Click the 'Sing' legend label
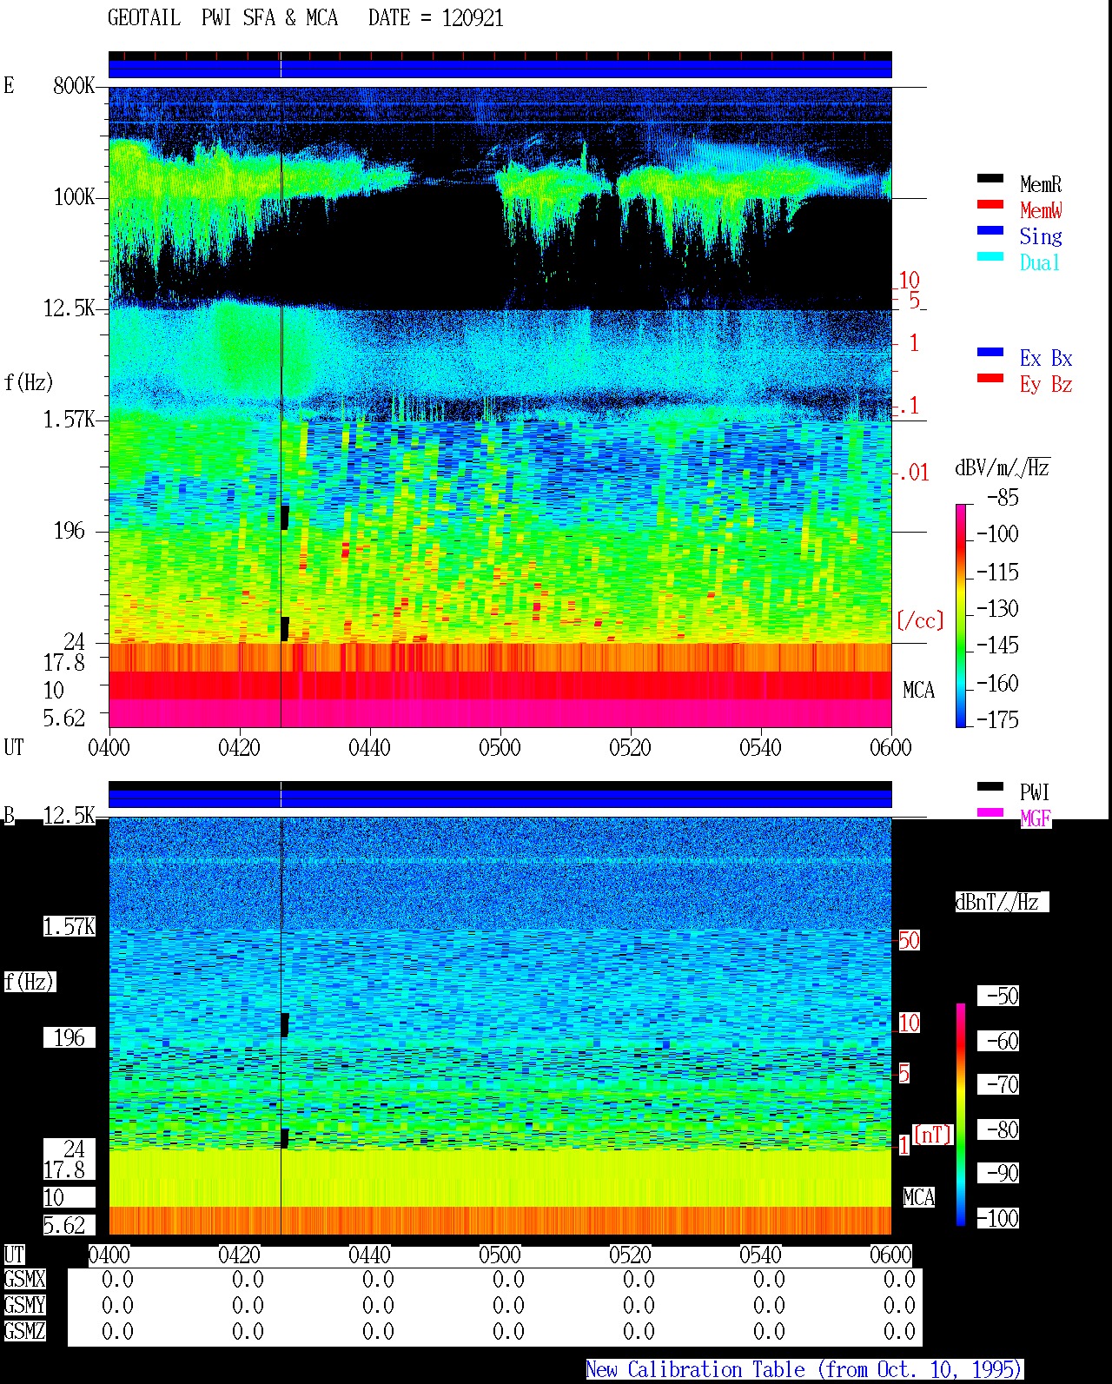This screenshot has width=1112, height=1384. pyautogui.click(x=1041, y=236)
